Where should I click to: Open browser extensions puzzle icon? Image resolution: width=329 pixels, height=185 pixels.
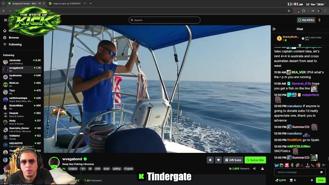tap(304, 11)
